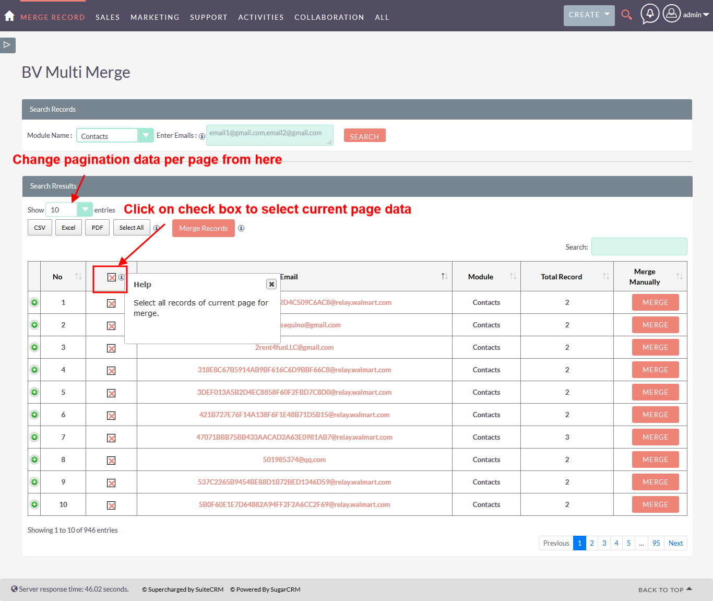Image resolution: width=713 pixels, height=601 pixels.
Task: Sort by Total Record column
Action: click(x=606, y=276)
